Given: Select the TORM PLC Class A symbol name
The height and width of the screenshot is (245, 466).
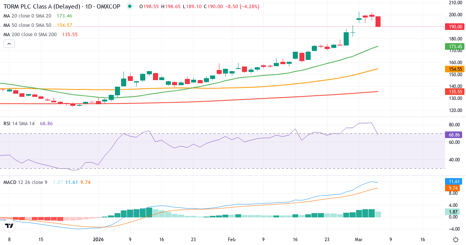Looking at the screenshot, I should coord(39,6).
